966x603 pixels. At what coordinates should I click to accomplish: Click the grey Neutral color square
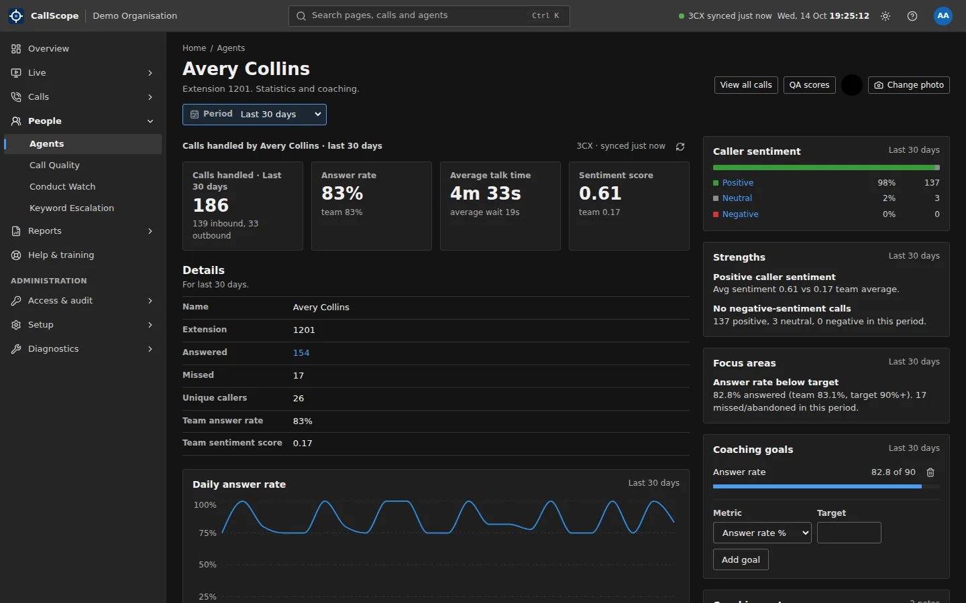pyautogui.click(x=716, y=198)
